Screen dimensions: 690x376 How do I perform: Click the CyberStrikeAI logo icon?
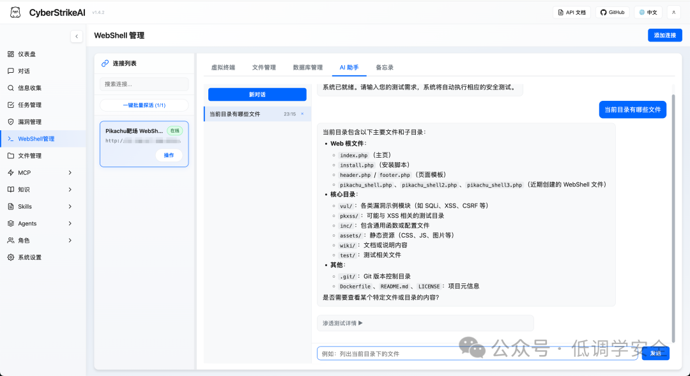(x=15, y=12)
